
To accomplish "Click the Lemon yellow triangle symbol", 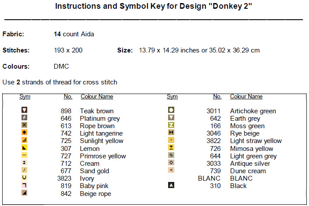I will click(25, 148).
